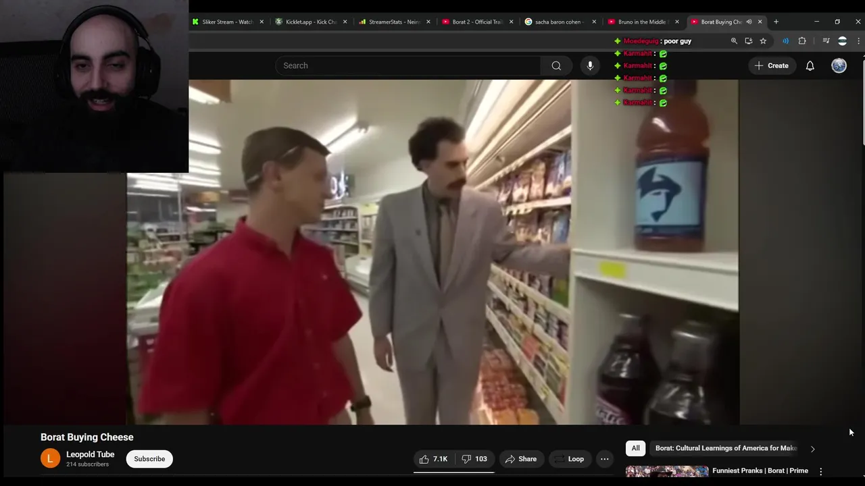Open the media control playlist icon

click(x=826, y=41)
